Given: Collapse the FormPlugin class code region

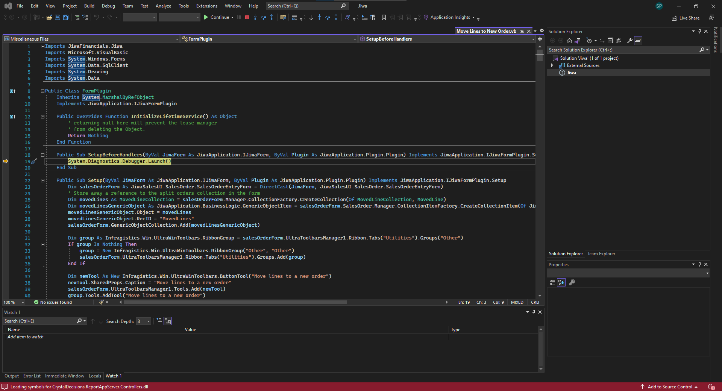Looking at the screenshot, I should point(42,91).
